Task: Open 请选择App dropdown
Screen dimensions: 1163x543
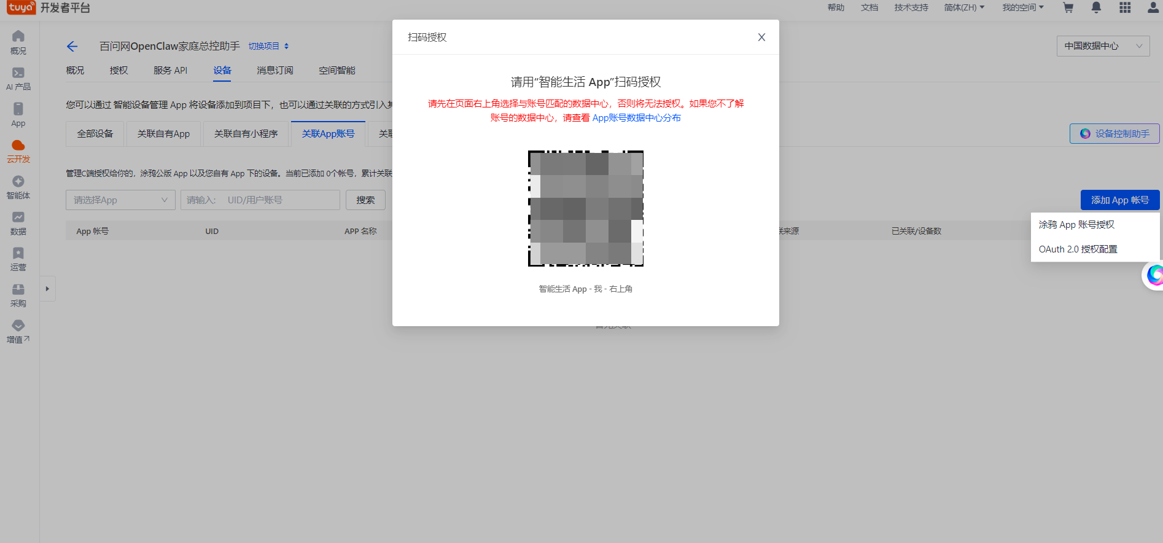Action: coord(120,200)
